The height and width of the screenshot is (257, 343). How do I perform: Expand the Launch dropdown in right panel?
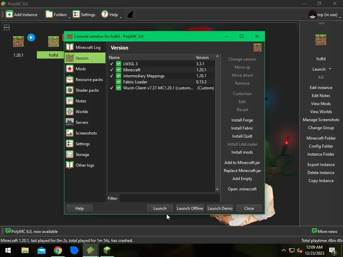click(x=330, y=69)
